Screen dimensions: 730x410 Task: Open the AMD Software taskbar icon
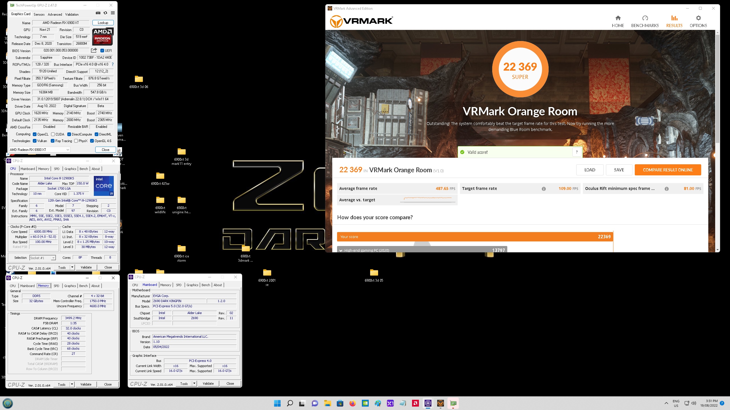pyautogui.click(x=415, y=403)
